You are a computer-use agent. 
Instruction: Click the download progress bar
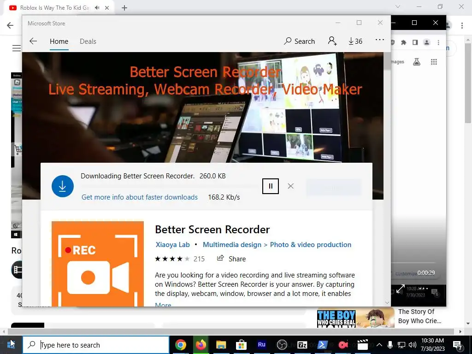(x=170, y=187)
